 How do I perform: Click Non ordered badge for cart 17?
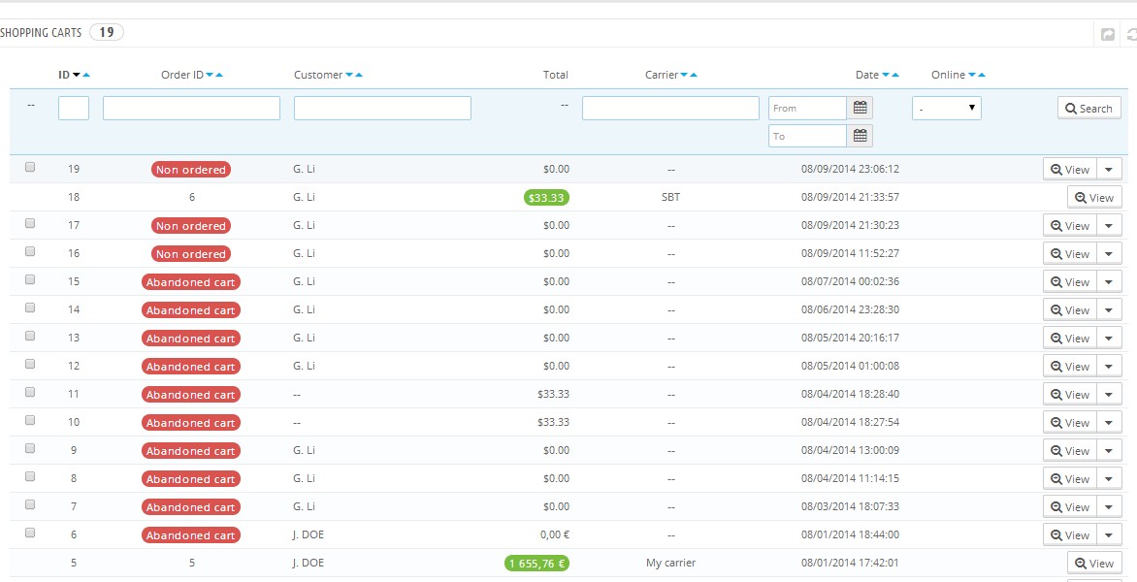pos(191,226)
